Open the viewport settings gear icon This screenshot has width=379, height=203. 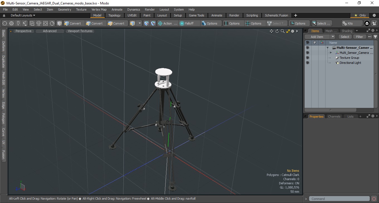(x=293, y=31)
